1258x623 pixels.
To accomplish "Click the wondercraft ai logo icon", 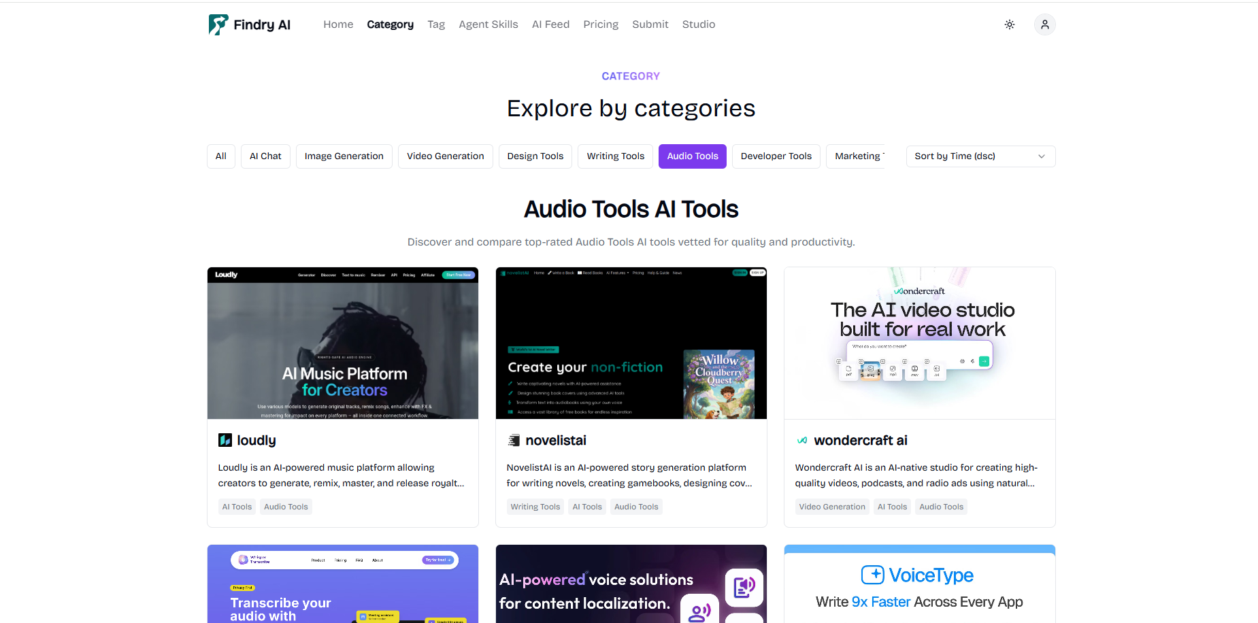I will [x=802, y=440].
